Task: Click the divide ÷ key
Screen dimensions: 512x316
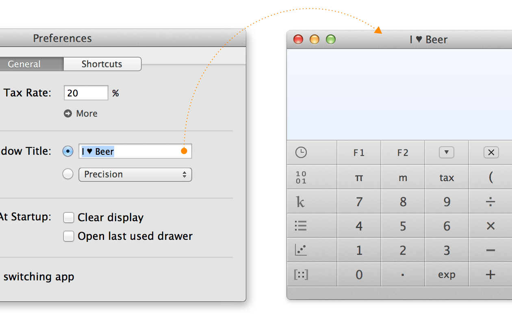Action: click(x=490, y=202)
